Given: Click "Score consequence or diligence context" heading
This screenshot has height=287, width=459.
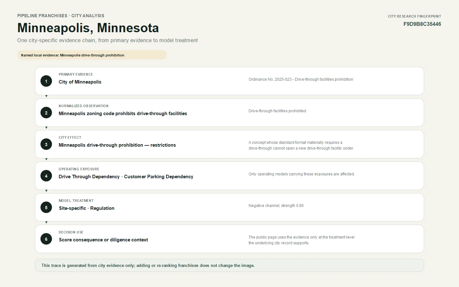Looking at the screenshot, I should pos(104,240).
